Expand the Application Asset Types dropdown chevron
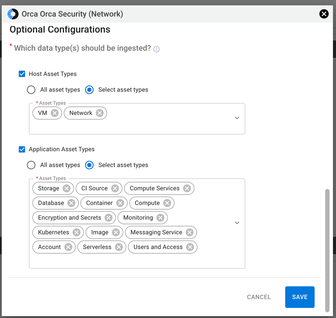 pyautogui.click(x=237, y=223)
